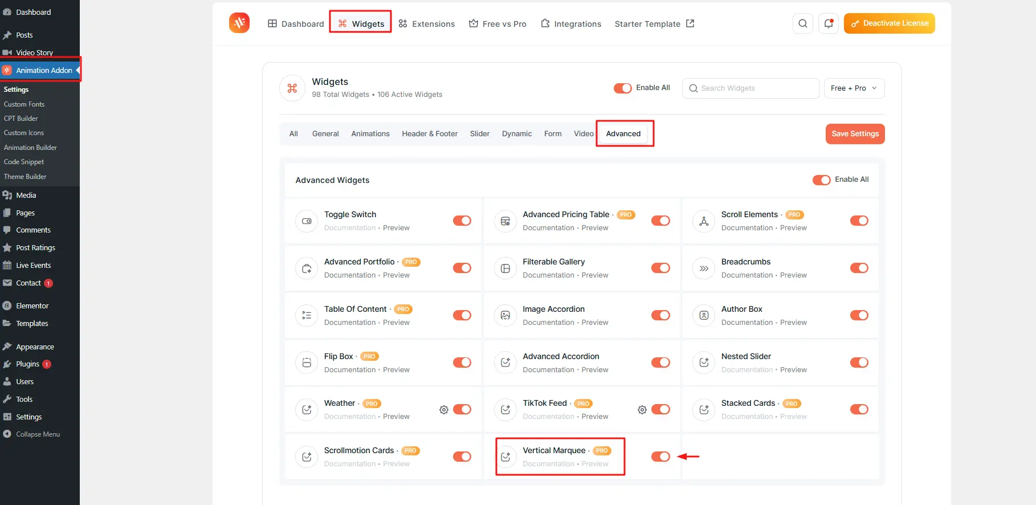Click the Advanced Accordion widget icon
The height and width of the screenshot is (505, 1036).
[505, 363]
